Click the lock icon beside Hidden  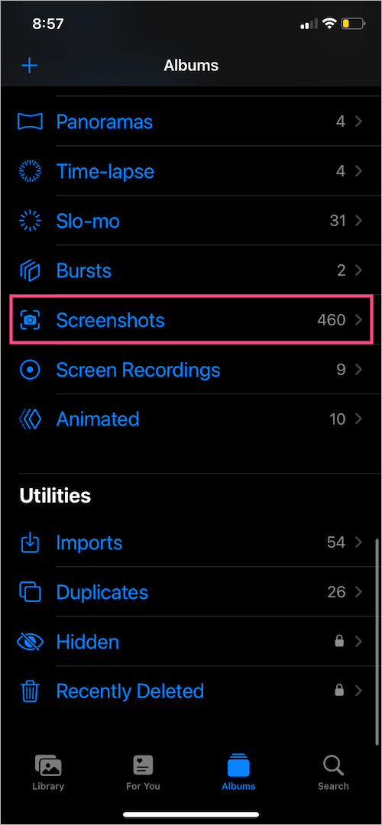tap(339, 641)
